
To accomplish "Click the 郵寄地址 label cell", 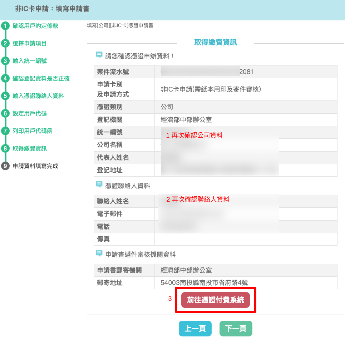I will pyautogui.click(x=124, y=283).
